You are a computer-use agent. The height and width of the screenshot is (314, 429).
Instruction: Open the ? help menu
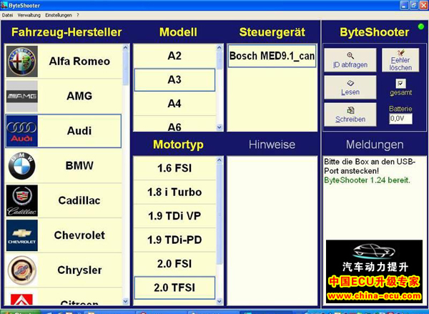[78, 15]
